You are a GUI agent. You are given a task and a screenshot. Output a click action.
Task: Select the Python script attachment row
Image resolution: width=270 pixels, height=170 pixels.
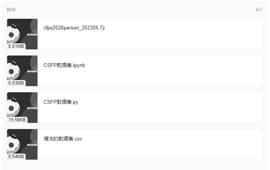tap(135, 108)
